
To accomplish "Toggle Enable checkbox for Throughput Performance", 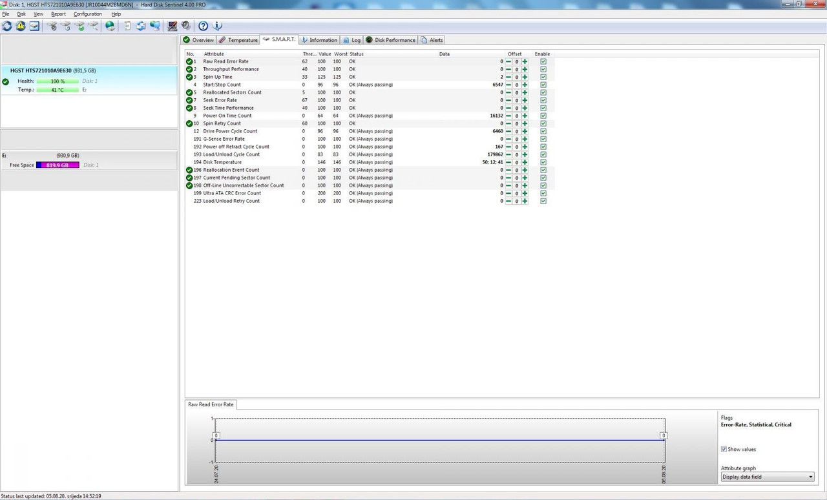I will pyautogui.click(x=543, y=69).
